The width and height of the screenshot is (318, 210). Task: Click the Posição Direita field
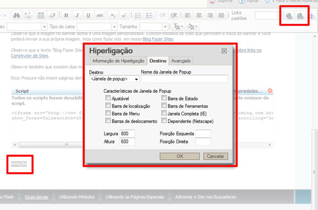click(x=203, y=142)
